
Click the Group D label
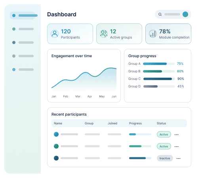[134, 86]
